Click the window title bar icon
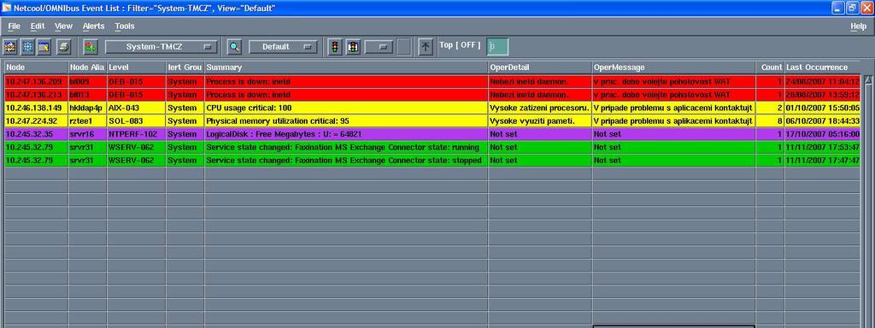The width and height of the screenshot is (875, 328). click(x=7, y=8)
